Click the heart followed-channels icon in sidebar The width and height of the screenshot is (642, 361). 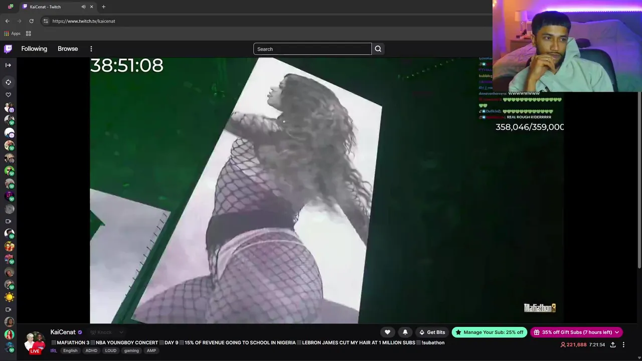tap(8, 95)
